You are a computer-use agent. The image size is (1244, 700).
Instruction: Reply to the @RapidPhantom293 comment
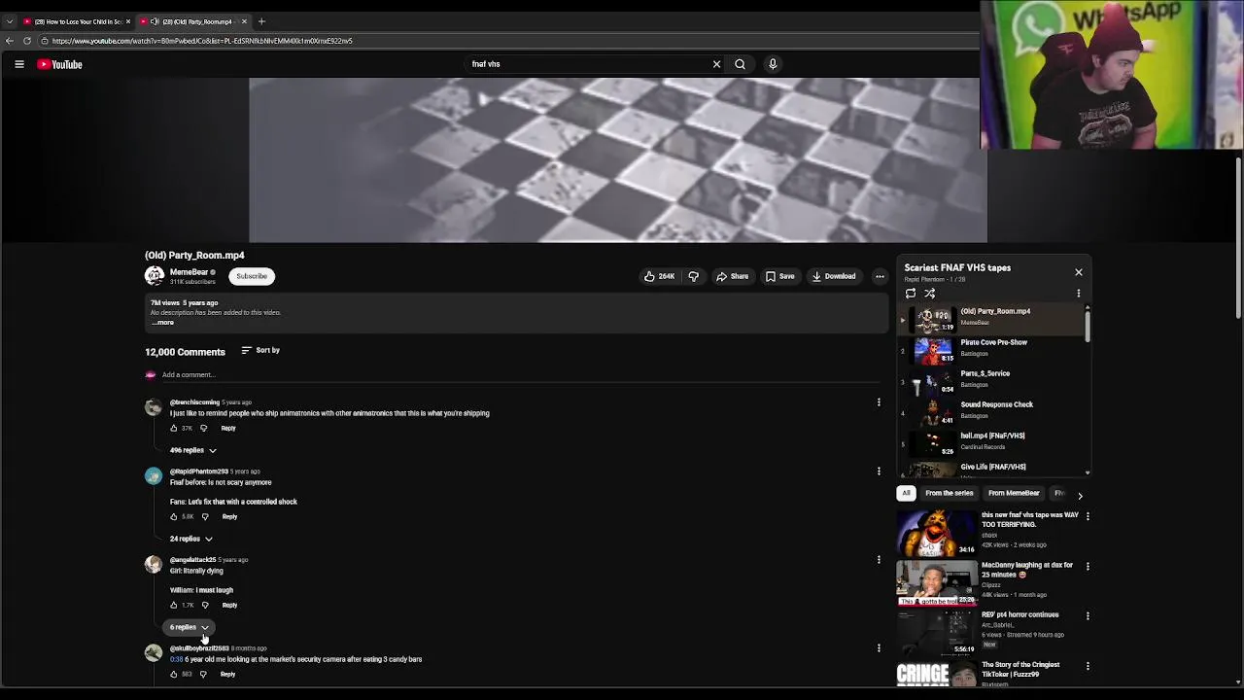pos(229,516)
